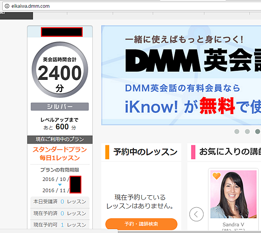Select the second banner carousel dot
261x233 pixels.
tap(247, 131)
